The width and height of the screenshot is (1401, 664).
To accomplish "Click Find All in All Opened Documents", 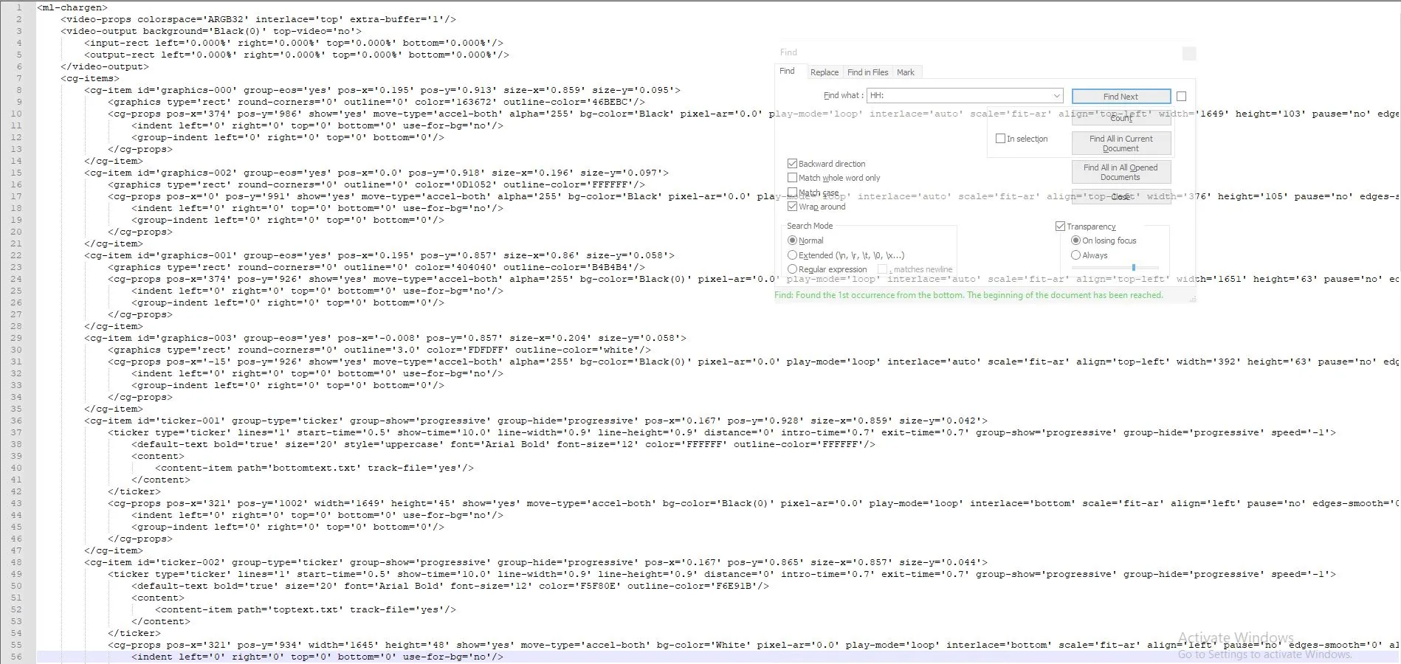I will click(x=1121, y=172).
